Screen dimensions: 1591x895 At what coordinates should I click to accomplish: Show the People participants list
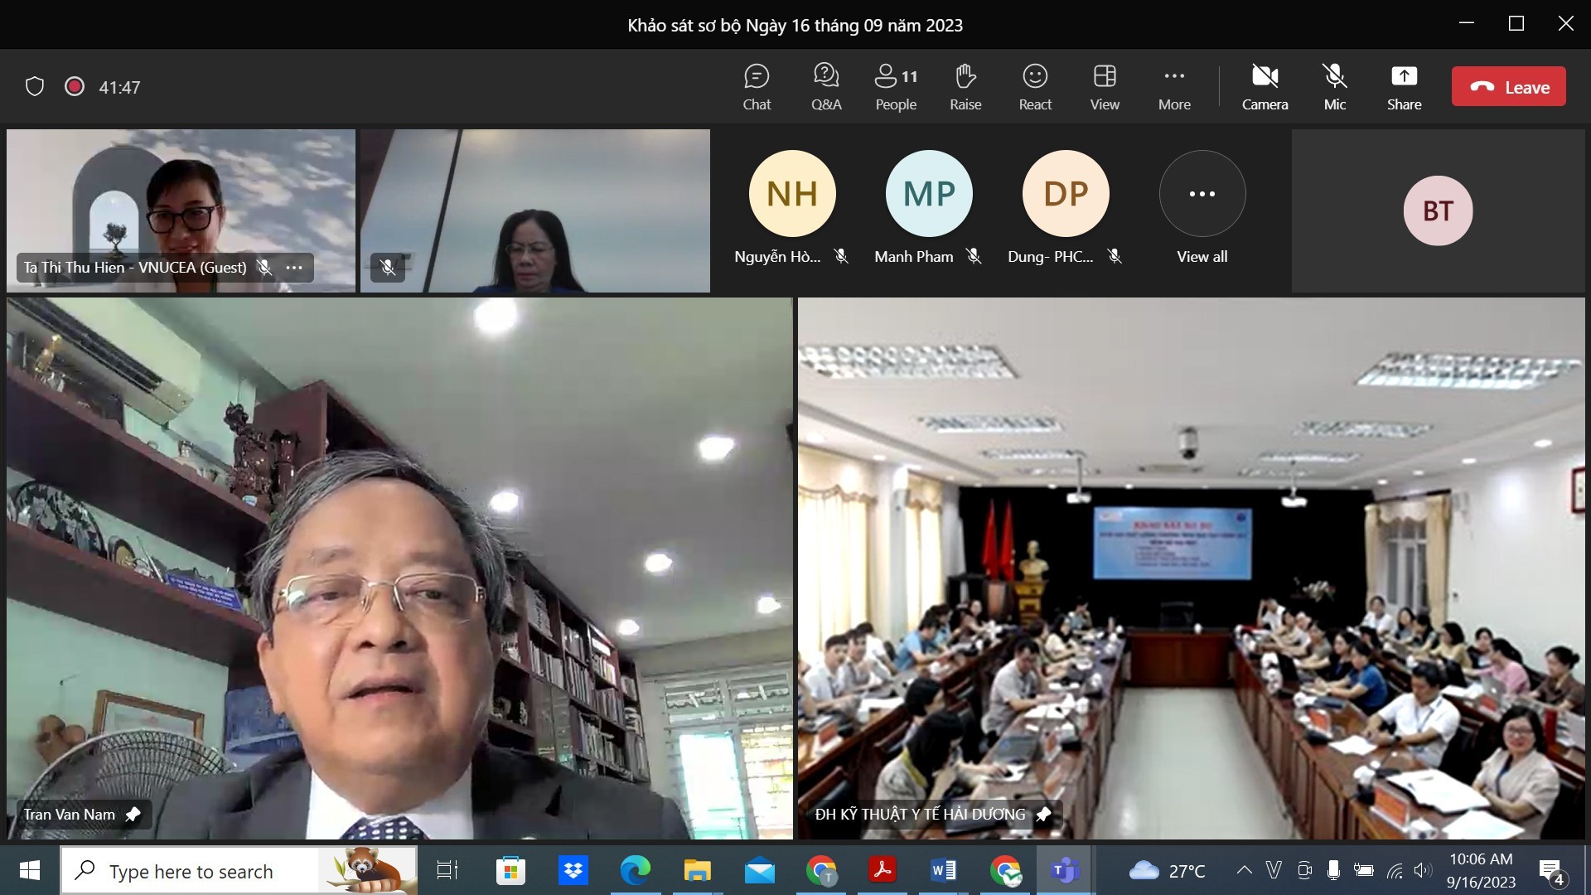896,86
